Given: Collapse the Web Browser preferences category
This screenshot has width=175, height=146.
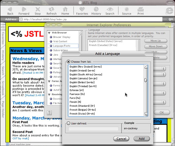Looking at the screenshot, I should point(49,33).
